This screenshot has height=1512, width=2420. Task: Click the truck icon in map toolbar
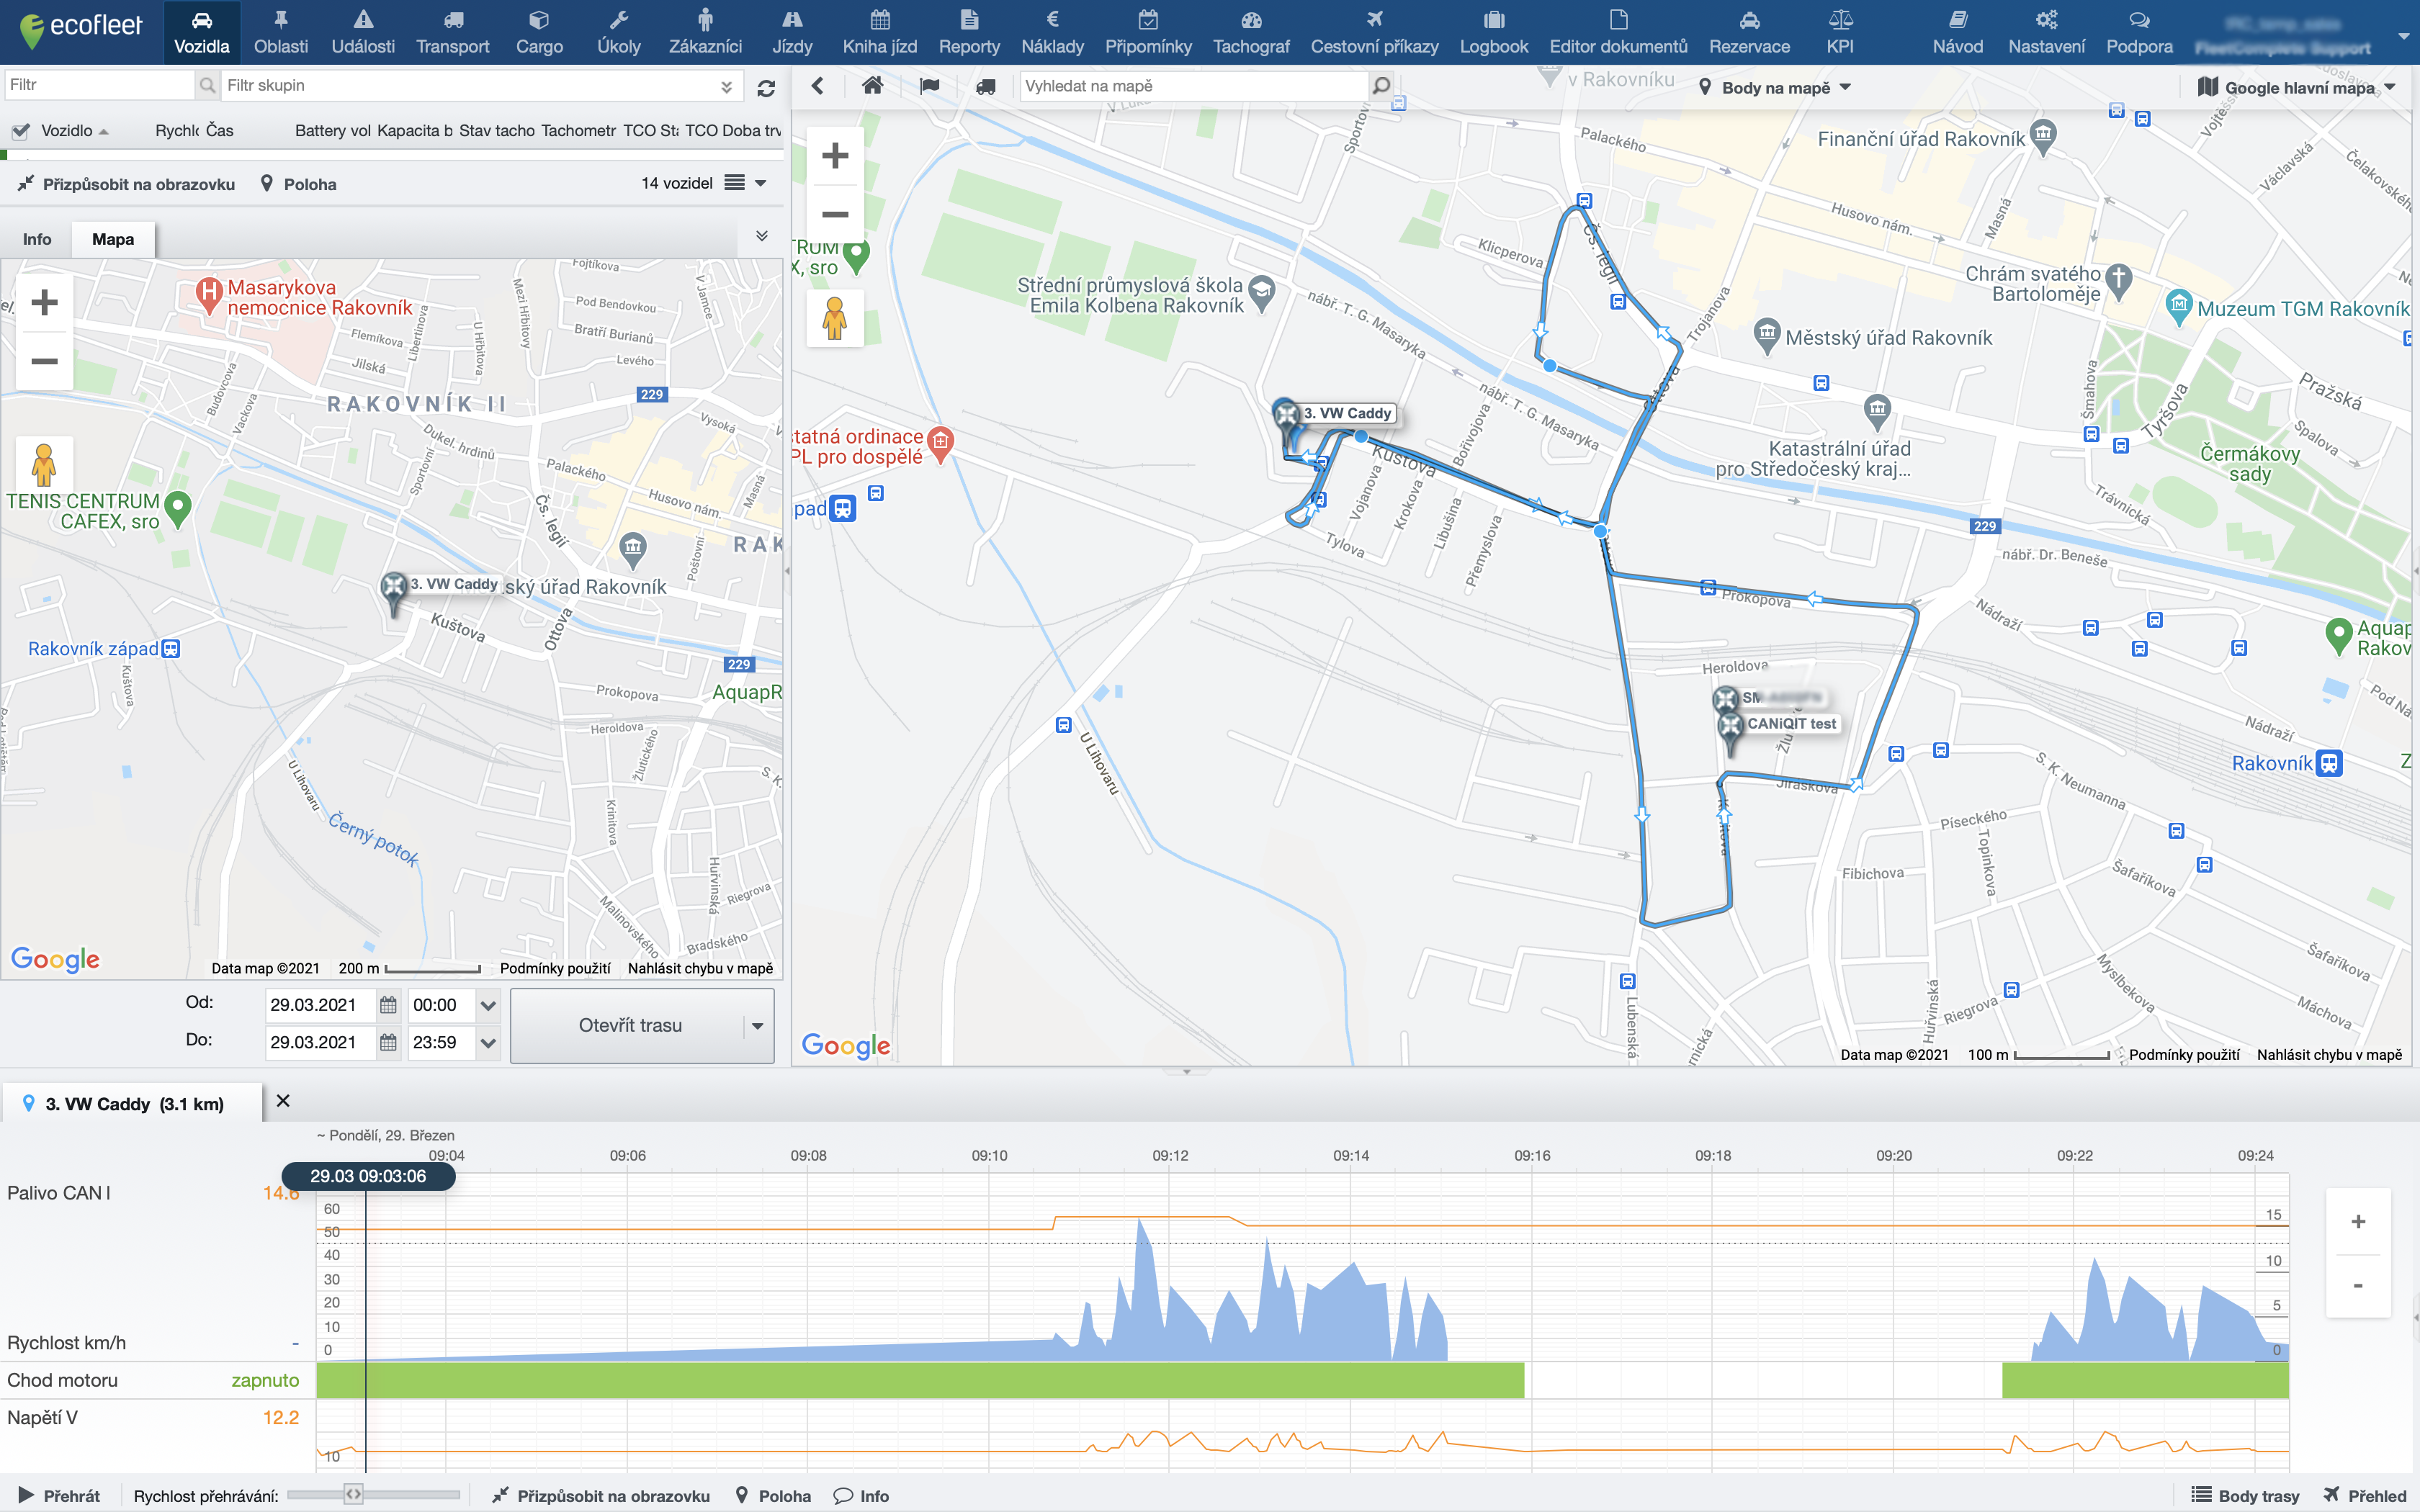click(x=985, y=86)
